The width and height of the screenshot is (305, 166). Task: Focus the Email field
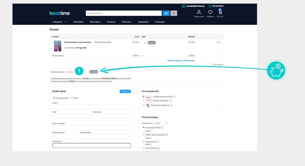click(91, 107)
